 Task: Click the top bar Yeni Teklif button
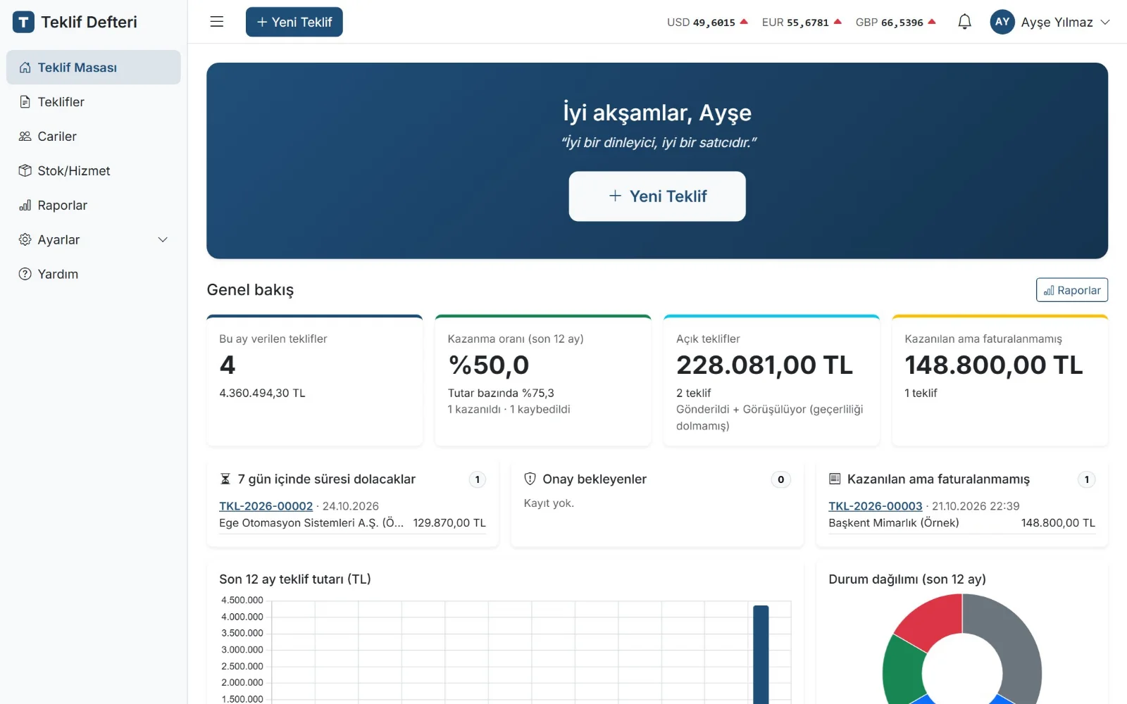(x=294, y=22)
